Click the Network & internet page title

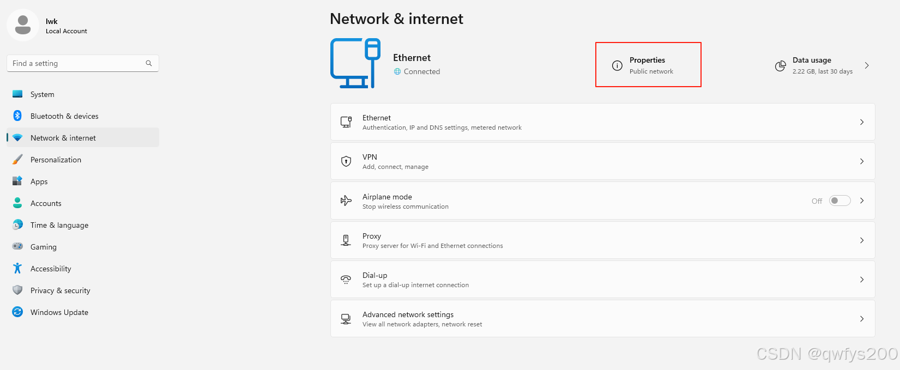[396, 19]
